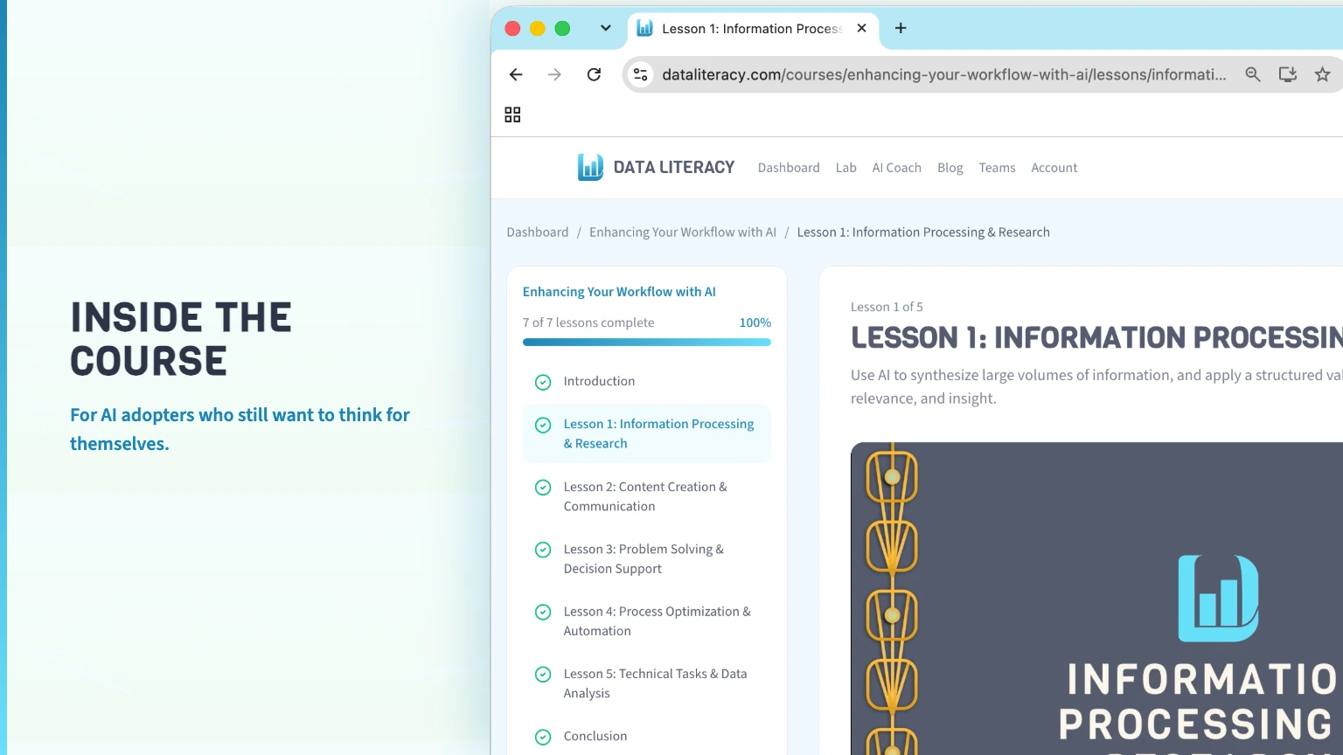Open site information icon in address bar
Image resolution: width=1343 pixels, height=755 pixels.
641,74
